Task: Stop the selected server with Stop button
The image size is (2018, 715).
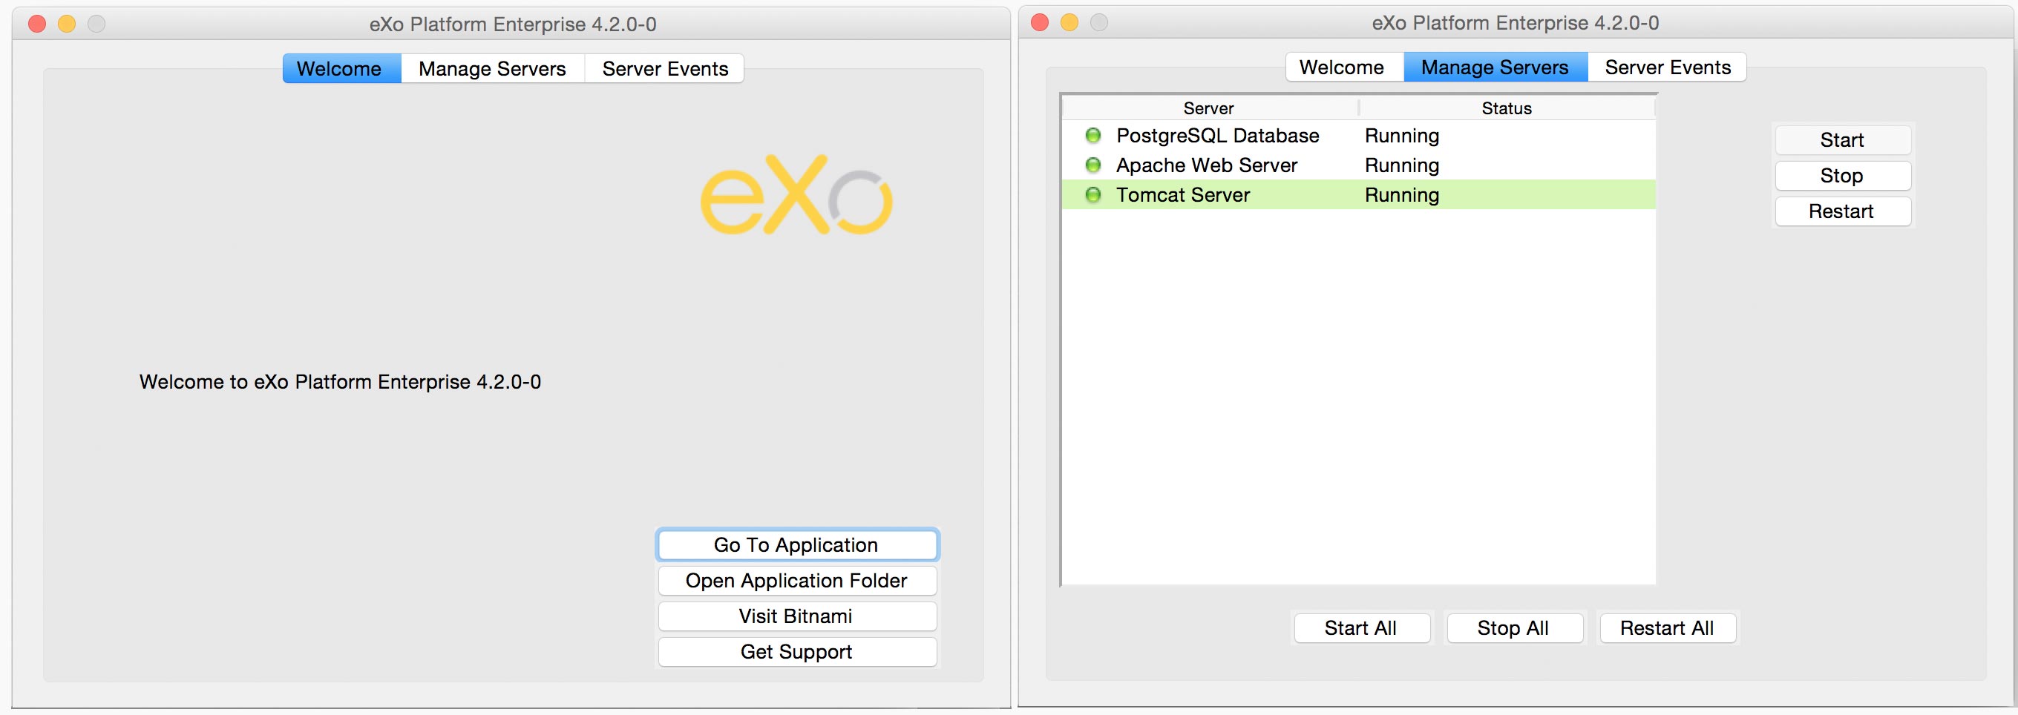Action: coord(1841,176)
